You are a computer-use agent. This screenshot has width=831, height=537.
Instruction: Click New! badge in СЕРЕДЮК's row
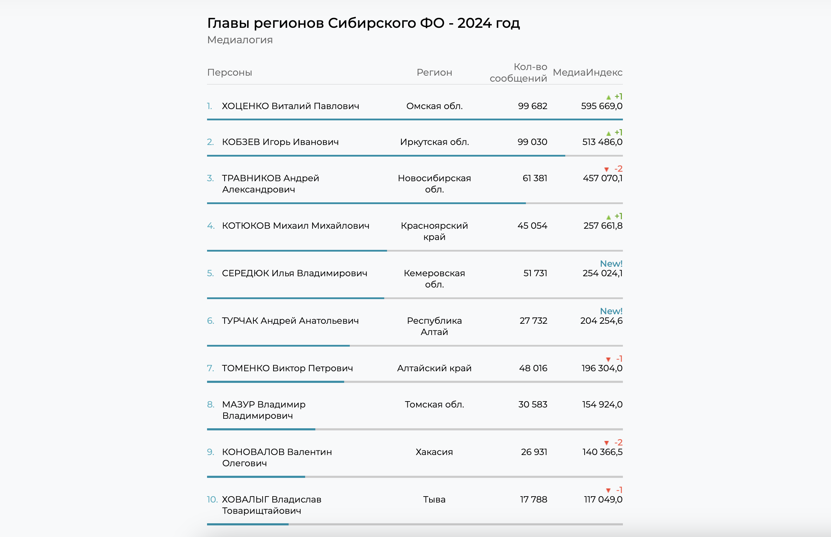click(x=611, y=264)
